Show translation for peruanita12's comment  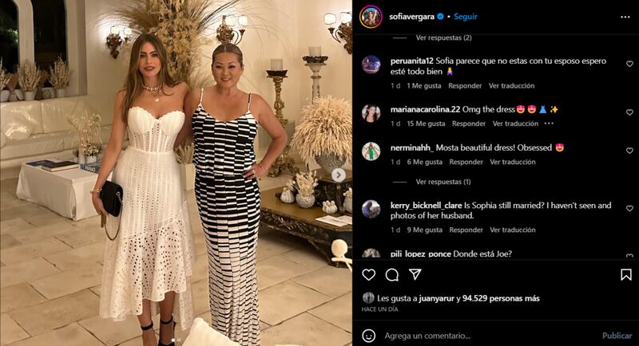coord(511,86)
